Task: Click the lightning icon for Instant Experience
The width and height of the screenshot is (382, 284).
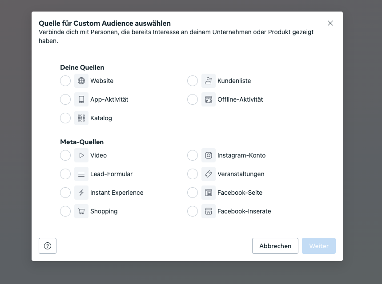Action: point(81,193)
